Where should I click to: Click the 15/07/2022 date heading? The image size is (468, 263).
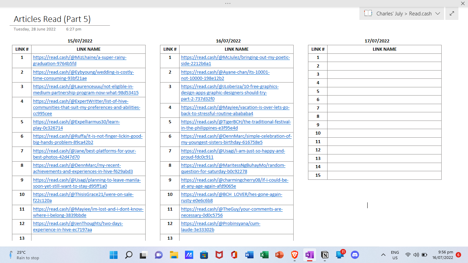(80, 41)
